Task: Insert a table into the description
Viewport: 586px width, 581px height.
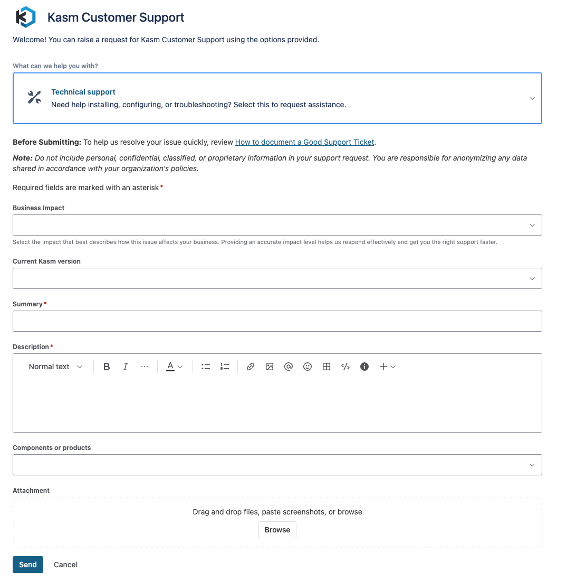Action: coord(326,367)
